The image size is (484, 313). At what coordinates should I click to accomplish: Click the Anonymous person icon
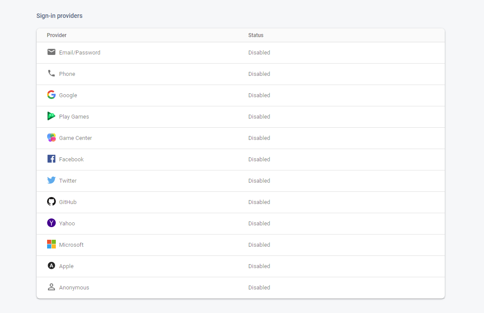pyautogui.click(x=51, y=287)
